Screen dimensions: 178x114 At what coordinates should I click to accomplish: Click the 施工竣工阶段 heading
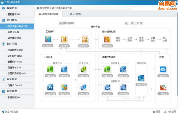click(x=133, y=23)
